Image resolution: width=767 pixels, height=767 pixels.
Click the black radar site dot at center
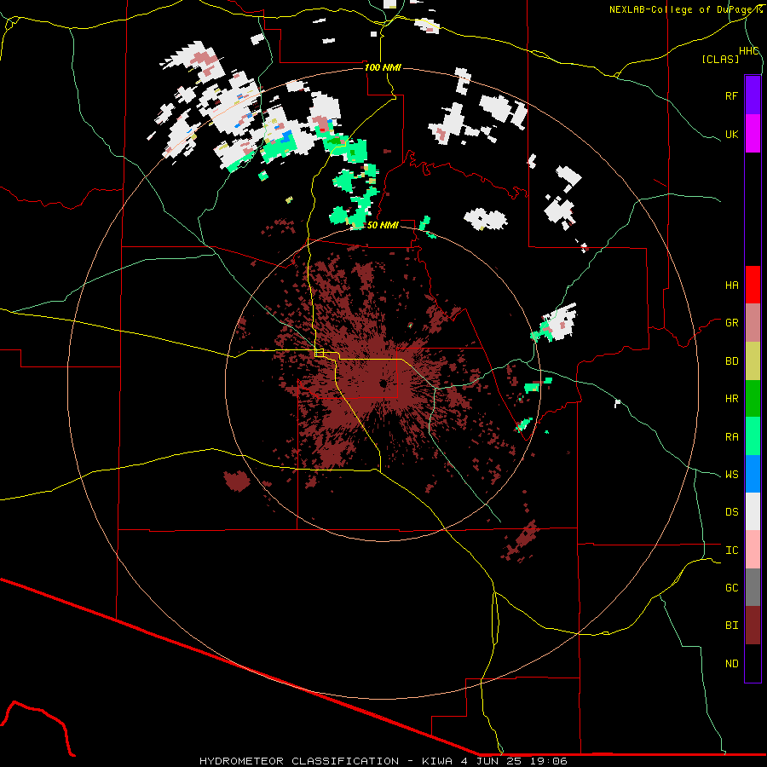click(383, 384)
